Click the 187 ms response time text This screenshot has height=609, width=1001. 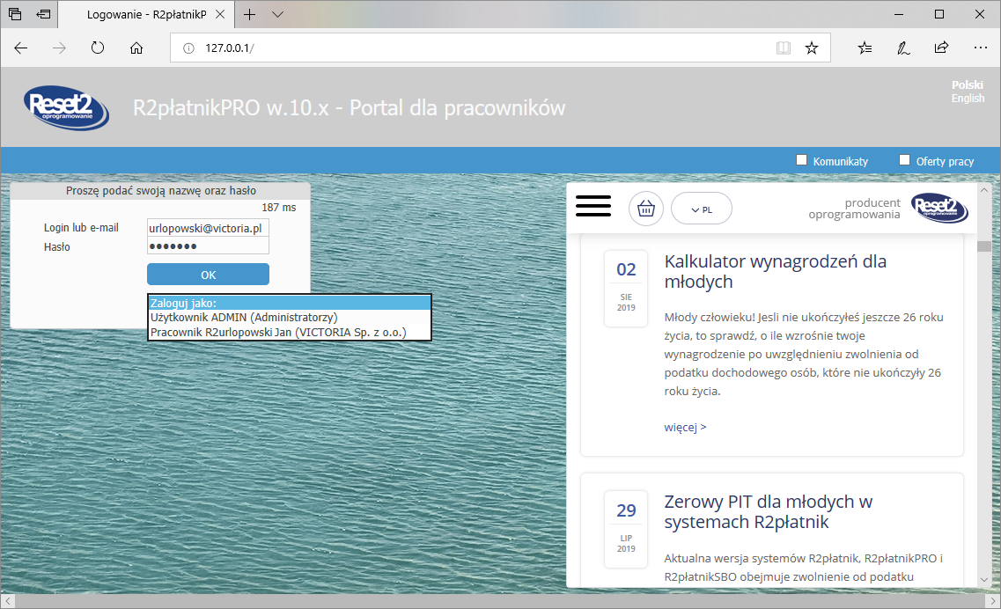[279, 208]
